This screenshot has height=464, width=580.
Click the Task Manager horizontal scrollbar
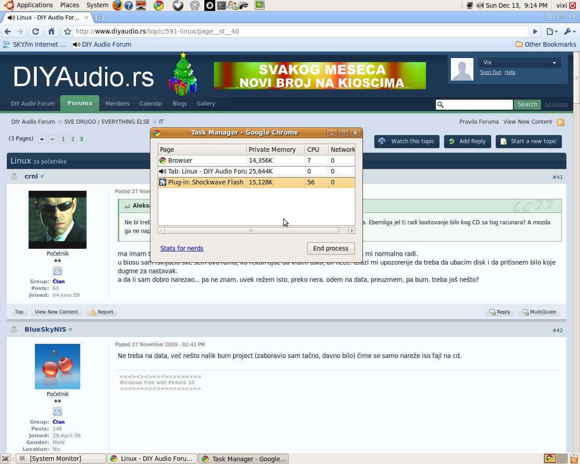[x=251, y=231]
